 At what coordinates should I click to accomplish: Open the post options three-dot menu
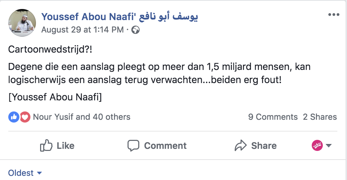pos(334,15)
